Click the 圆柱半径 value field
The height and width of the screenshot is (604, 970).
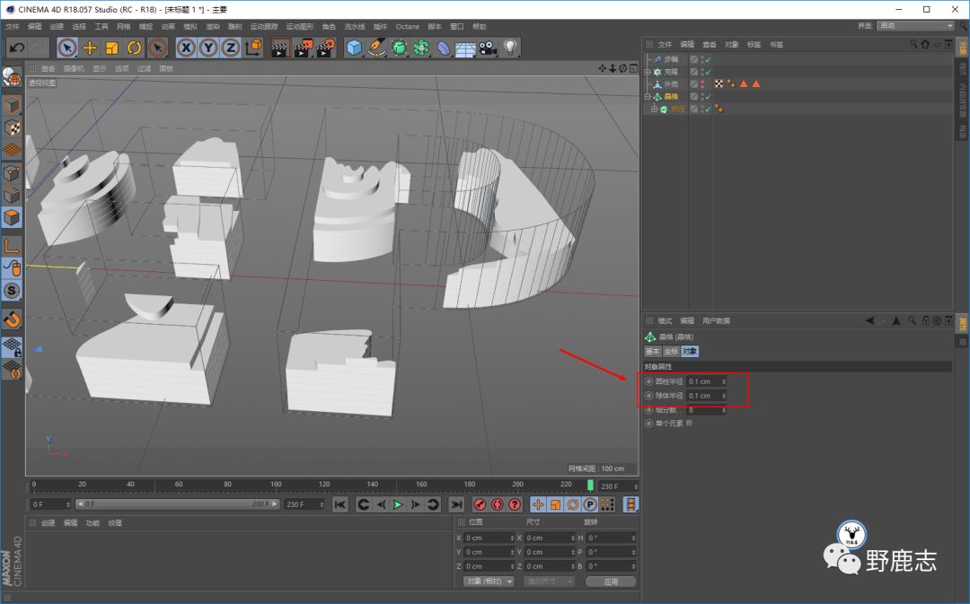(x=704, y=381)
